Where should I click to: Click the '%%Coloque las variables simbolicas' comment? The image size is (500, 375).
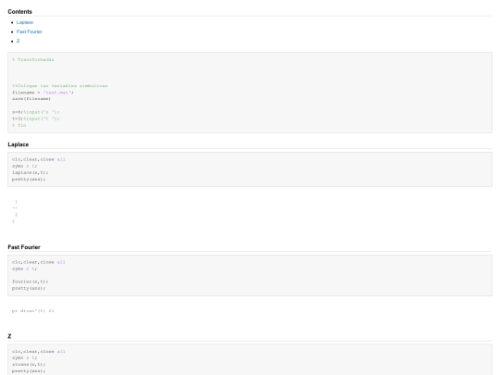coord(60,86)
